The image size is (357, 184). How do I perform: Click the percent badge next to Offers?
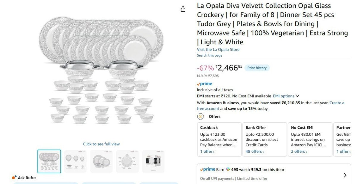click(200, 116)
